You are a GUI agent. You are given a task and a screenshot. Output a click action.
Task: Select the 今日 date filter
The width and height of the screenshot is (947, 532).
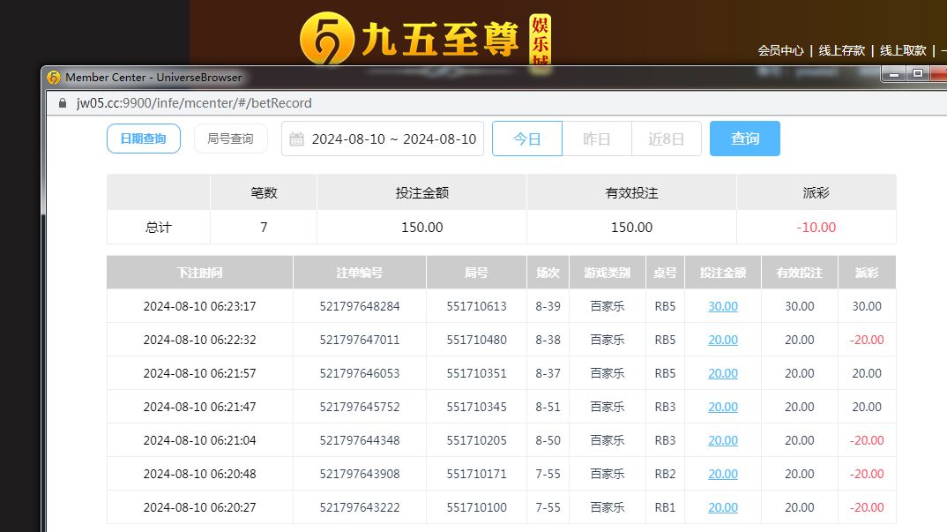point(526,139)
